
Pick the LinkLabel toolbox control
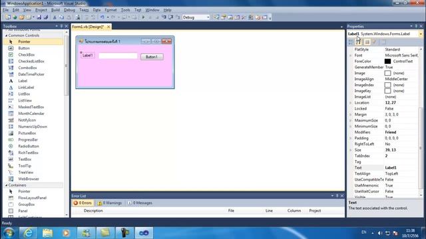tap(26, 87)
